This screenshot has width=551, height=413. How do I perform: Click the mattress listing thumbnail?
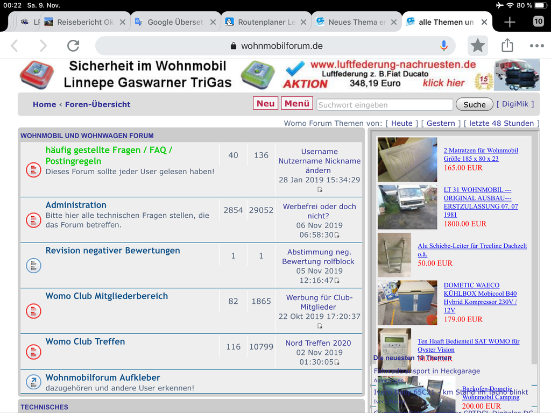[x=407, y=159]
